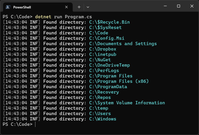Click the C:\$SysReset path
This screenshot has width=199, height=135.
(105, 28)
